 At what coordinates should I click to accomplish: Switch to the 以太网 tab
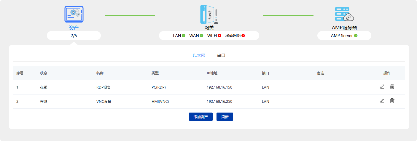199,55
